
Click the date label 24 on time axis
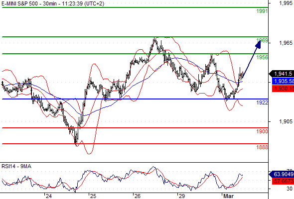pyautogui.click(x=49, y=196)
